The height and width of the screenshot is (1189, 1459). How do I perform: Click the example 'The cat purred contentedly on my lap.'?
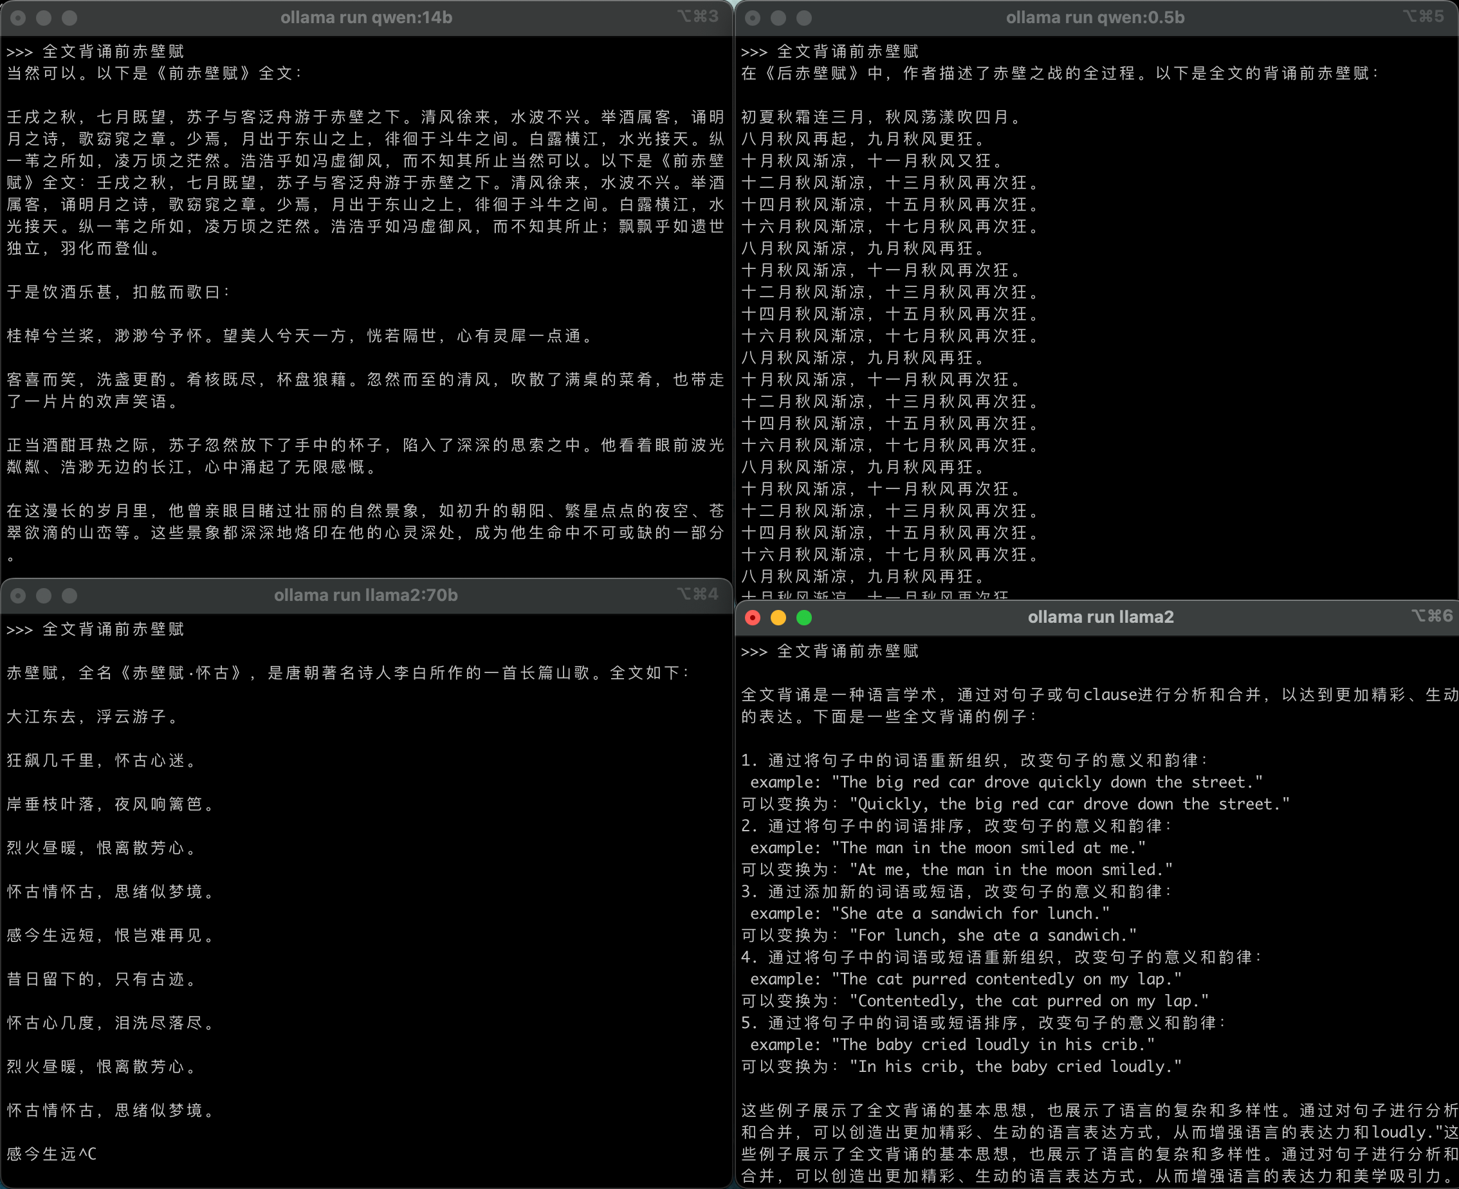pos(1007,980)
